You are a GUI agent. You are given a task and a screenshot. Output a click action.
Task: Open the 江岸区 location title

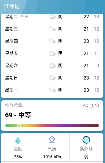coord(12,6)
